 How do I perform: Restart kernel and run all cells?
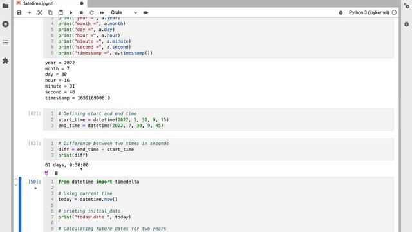(x=102, y=12)
